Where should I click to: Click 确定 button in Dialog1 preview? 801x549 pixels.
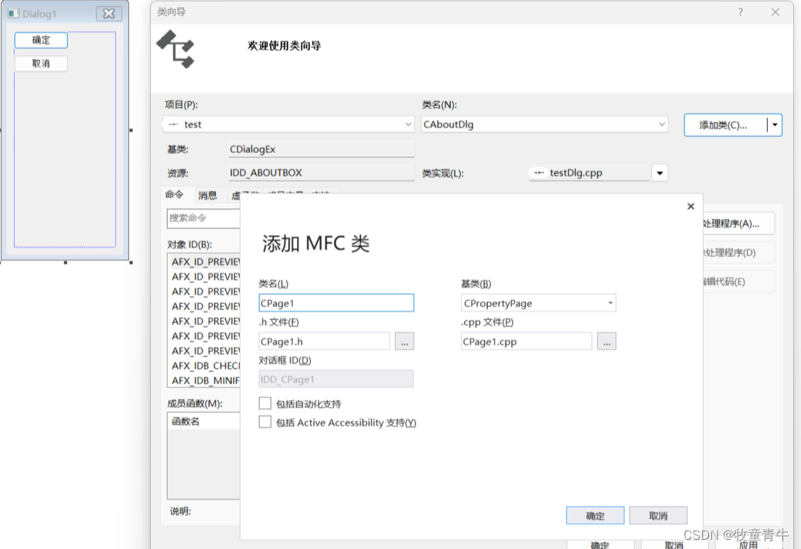[x=41, y=40]
